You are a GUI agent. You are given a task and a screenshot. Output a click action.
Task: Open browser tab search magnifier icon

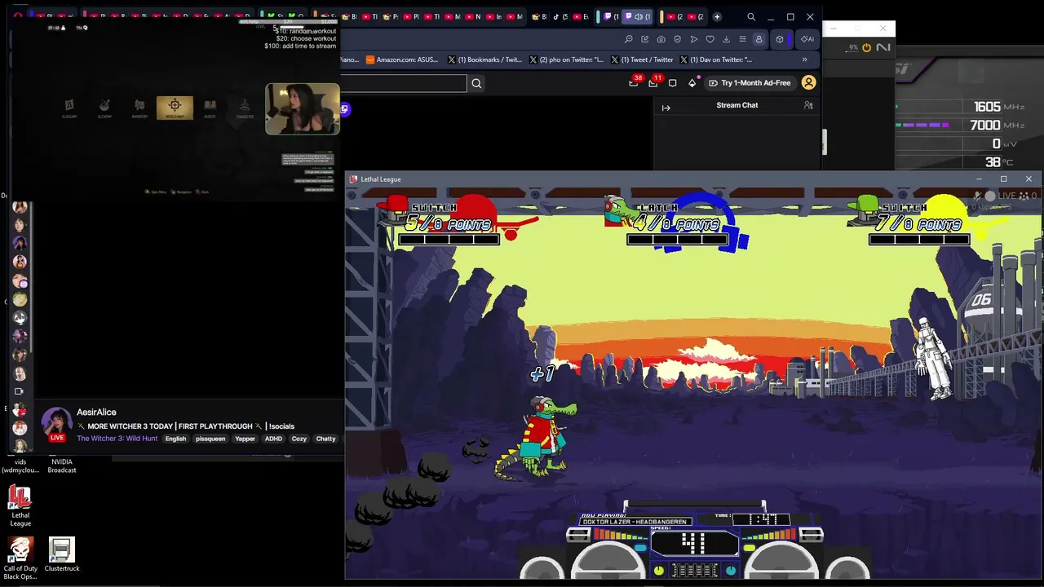tap(751, 16)
